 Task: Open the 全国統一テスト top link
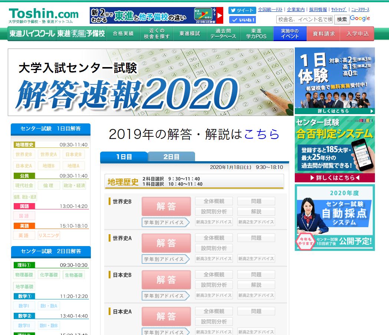coord(270,10)
